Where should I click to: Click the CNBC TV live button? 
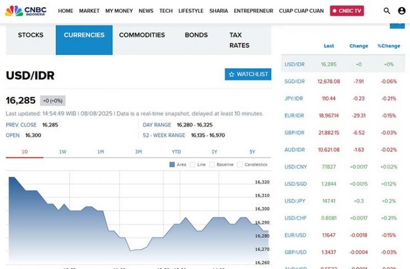click(347, 11)
